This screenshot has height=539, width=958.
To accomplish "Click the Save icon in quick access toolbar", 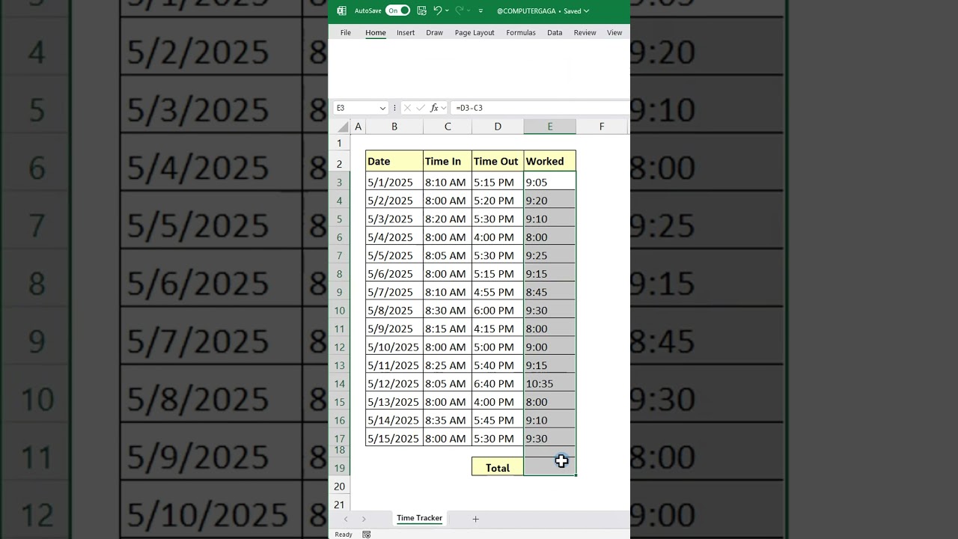I will tap(421, 10).
